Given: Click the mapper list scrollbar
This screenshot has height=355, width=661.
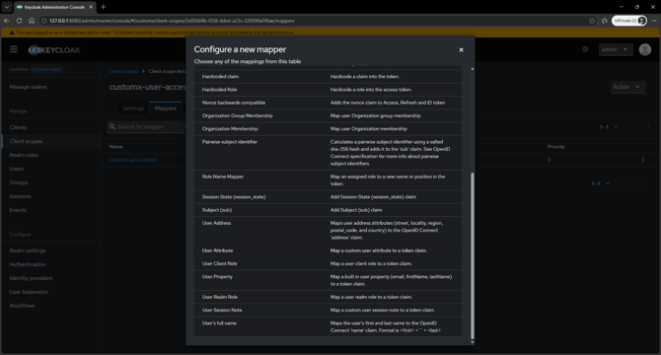Looking at the screenshot, I should [x=473, y=255].
